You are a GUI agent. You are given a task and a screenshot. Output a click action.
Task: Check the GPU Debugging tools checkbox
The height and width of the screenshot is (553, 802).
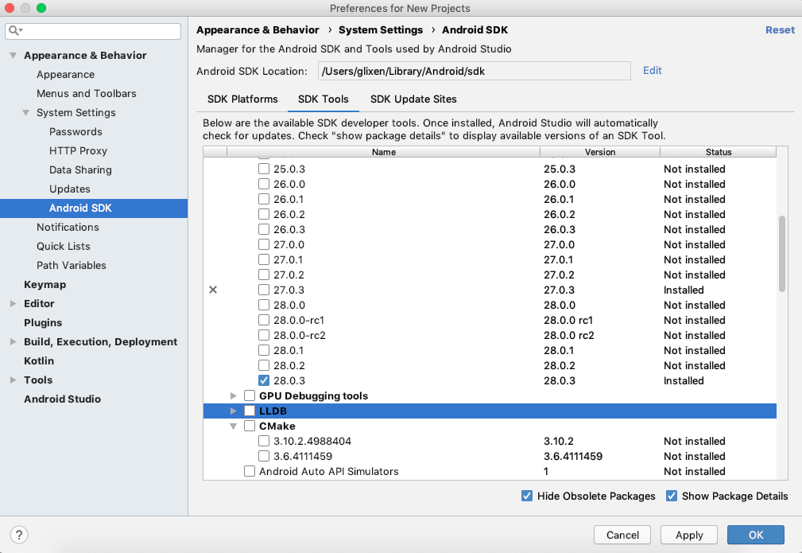pyautogui.click(x=250, y=395)
